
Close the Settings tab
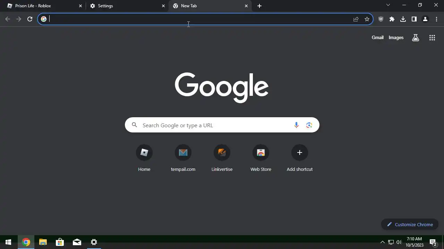click(x=163, y=6)
